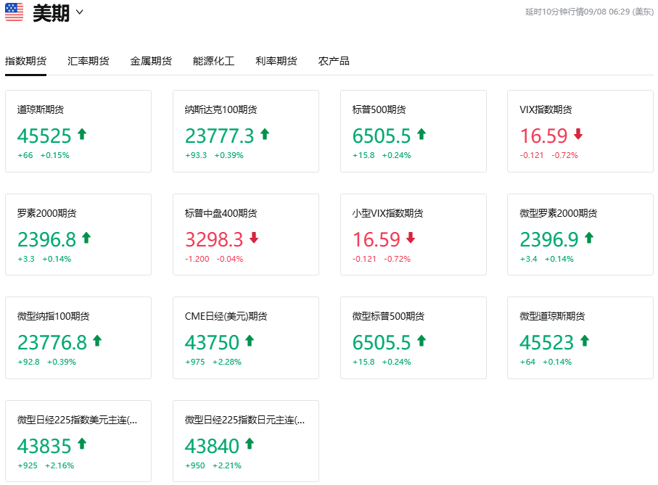Screen dimensions: 658x485
Task: Click the up arrow beside 45523
Action: tap(585, 341)
